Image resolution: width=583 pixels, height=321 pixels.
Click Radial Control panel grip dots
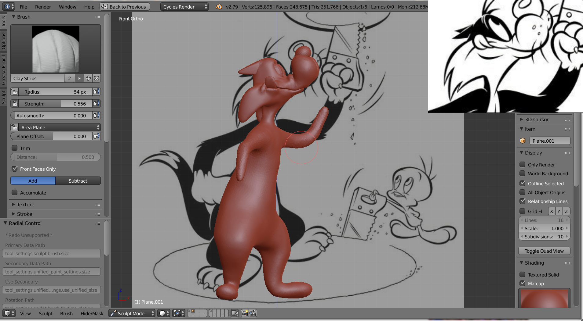pos(98,223)
